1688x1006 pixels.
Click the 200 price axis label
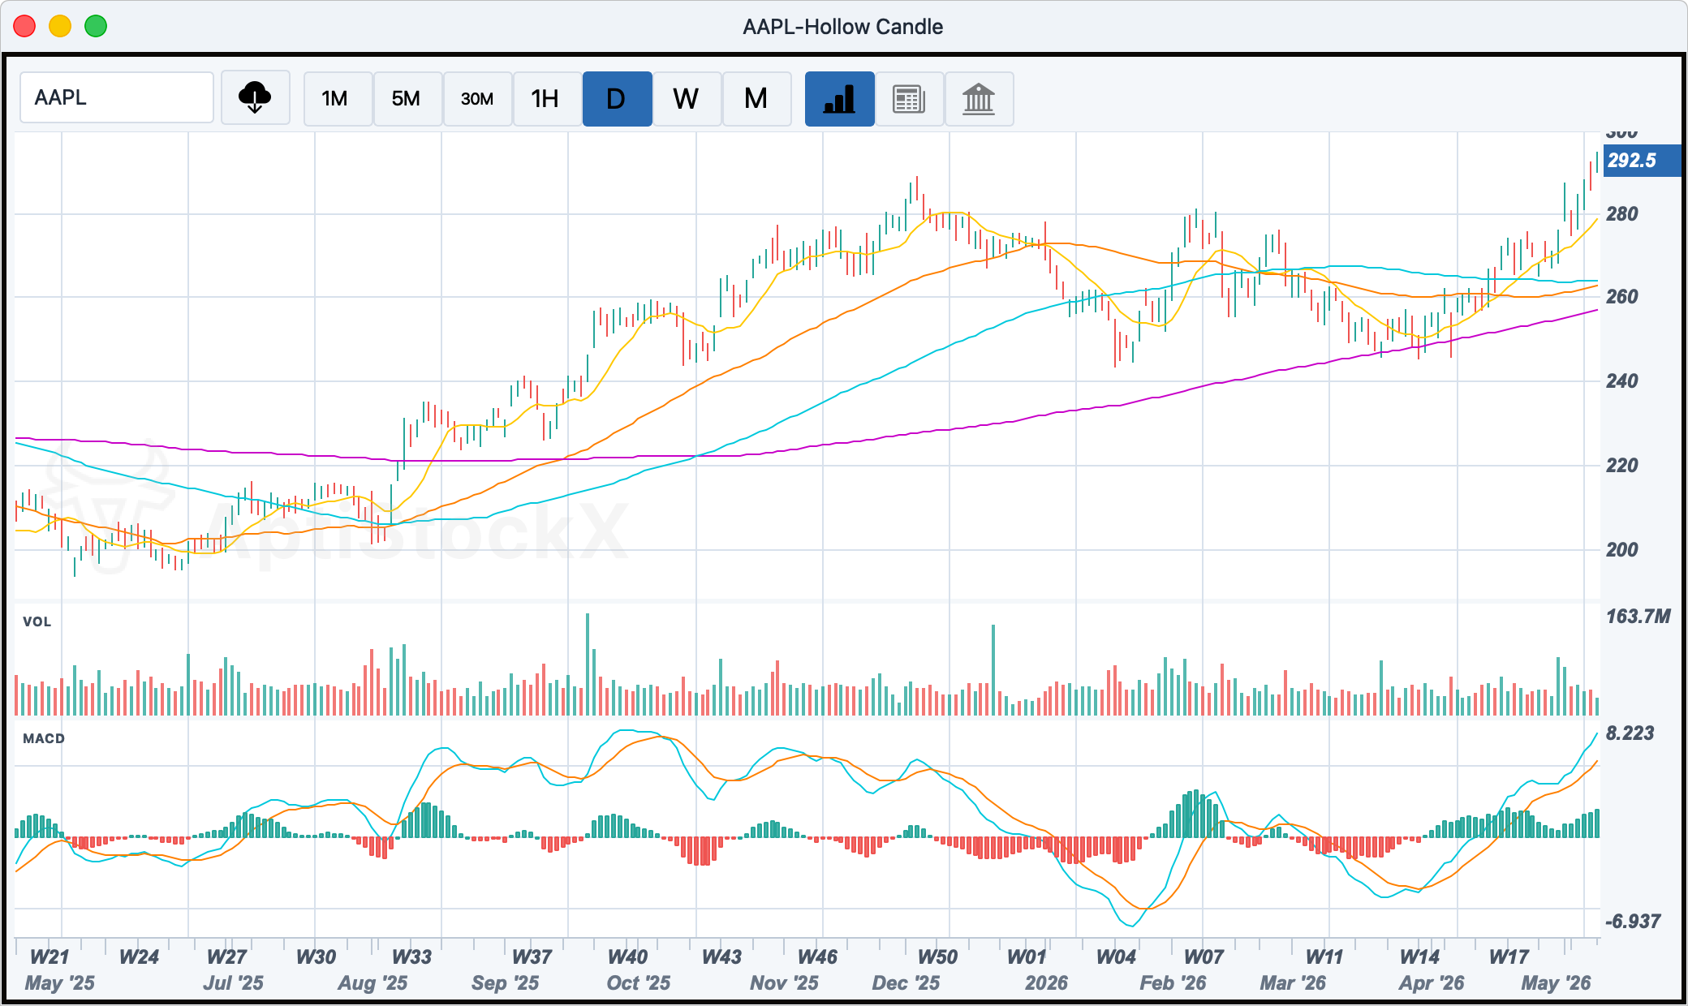(1621, 549)
